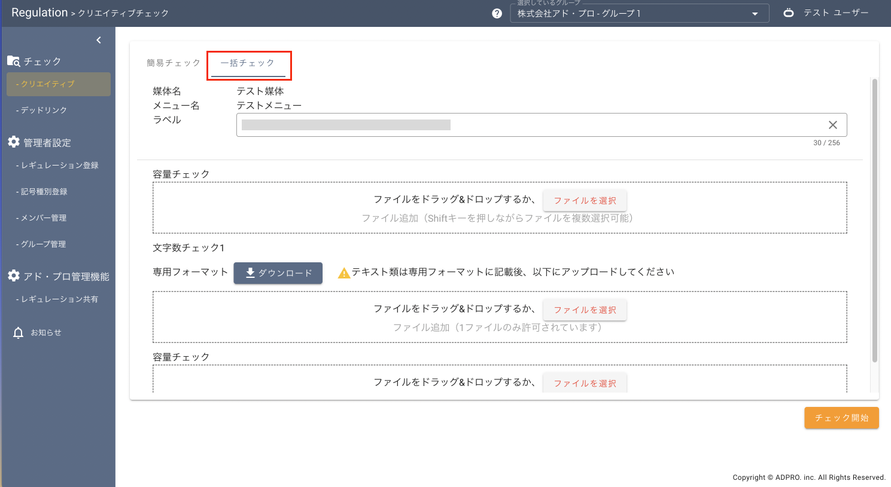The image size is (891, 487).
Task: Open the お知らせ bell notifications
Action: tap(19, 333)
